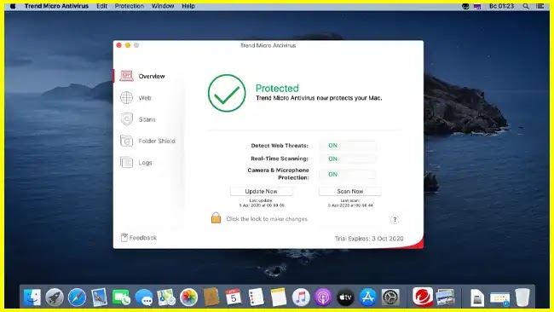Open Contacts from the Dock

211,297
